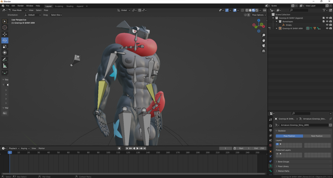Expand the Pose Library panel
The image size is (333, 178).
pos(303,166)
